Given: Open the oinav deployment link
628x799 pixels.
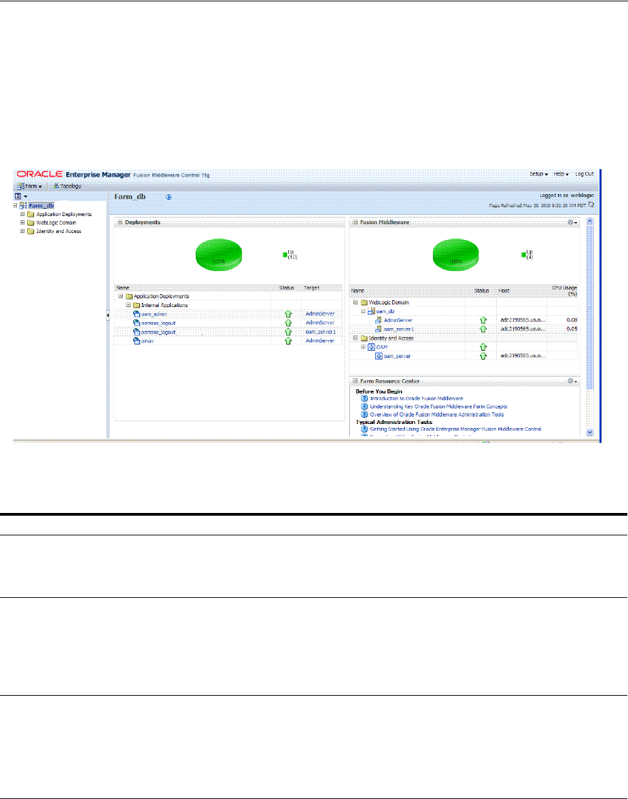Looking at the screenshot, I should tap(147, 341).
